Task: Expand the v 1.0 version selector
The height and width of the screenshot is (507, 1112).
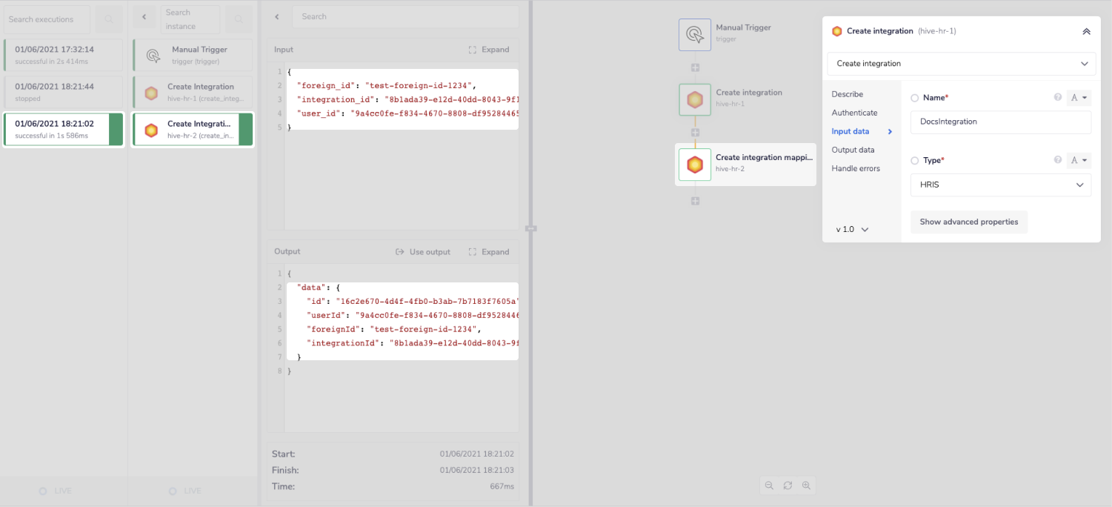Action: click(x=852, y=230)
